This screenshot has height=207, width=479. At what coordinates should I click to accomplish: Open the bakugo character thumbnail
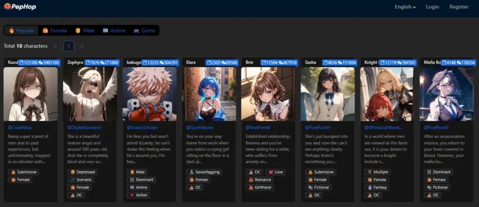click(x=149, y=94)
